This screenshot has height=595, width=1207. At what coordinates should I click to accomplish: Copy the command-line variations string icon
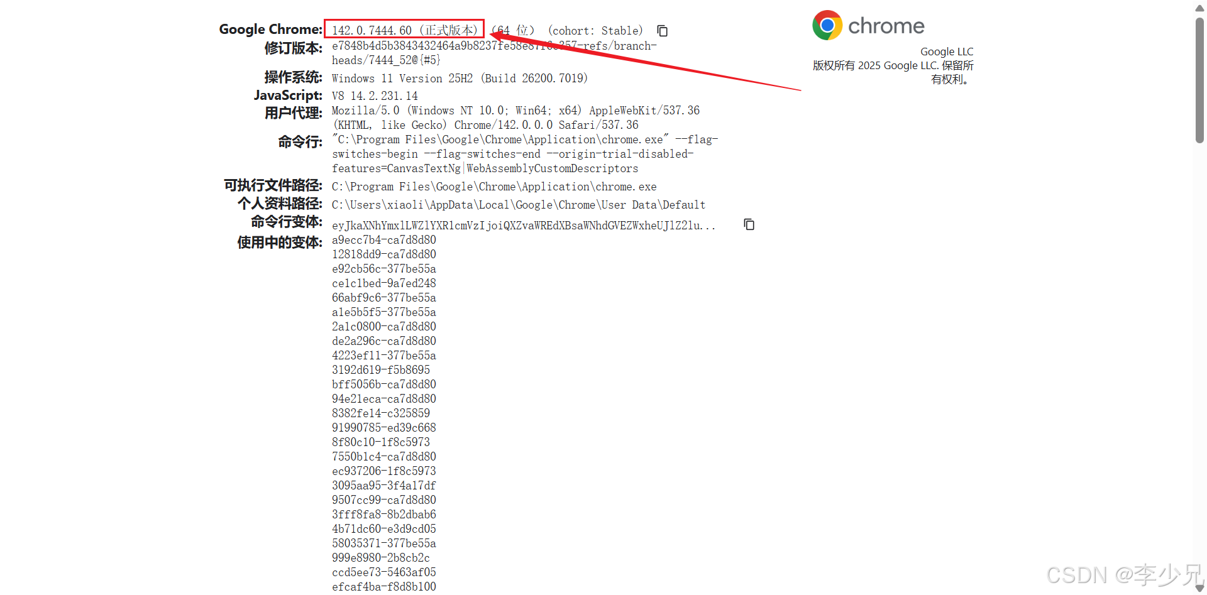pos(749,224)
